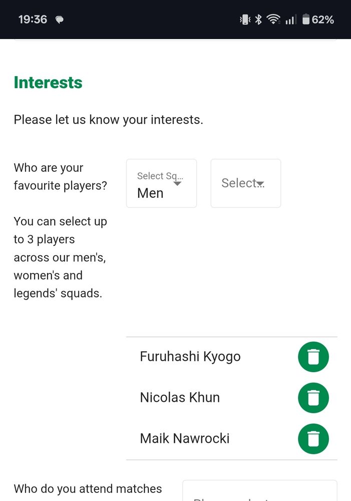Remove Nicolas Khun using trash icon

click(x=313, y=398)
